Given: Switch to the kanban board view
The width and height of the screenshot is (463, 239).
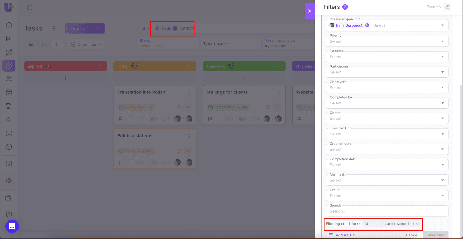Looking at the screenshot, I should tap(57, 45).
